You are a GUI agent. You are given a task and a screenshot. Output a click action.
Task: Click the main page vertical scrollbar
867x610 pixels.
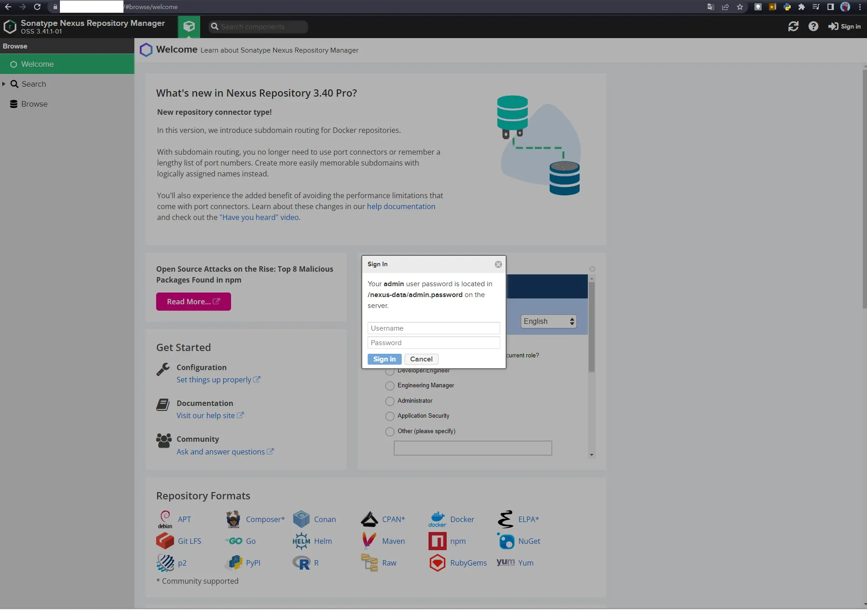[865, 189]
